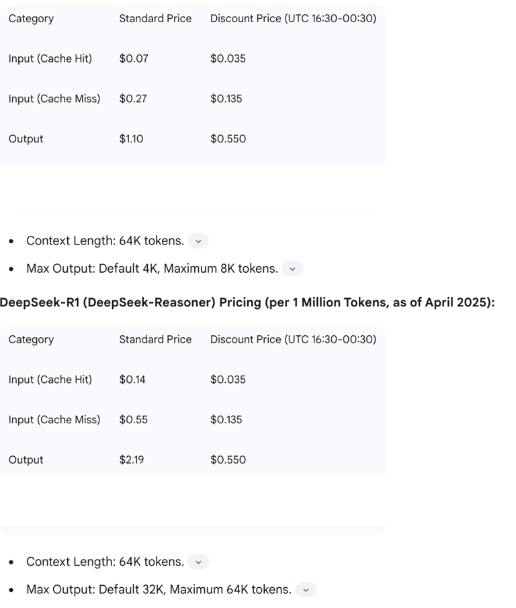Click Input (Cache Miss) label in top table

tap(54, 99)
